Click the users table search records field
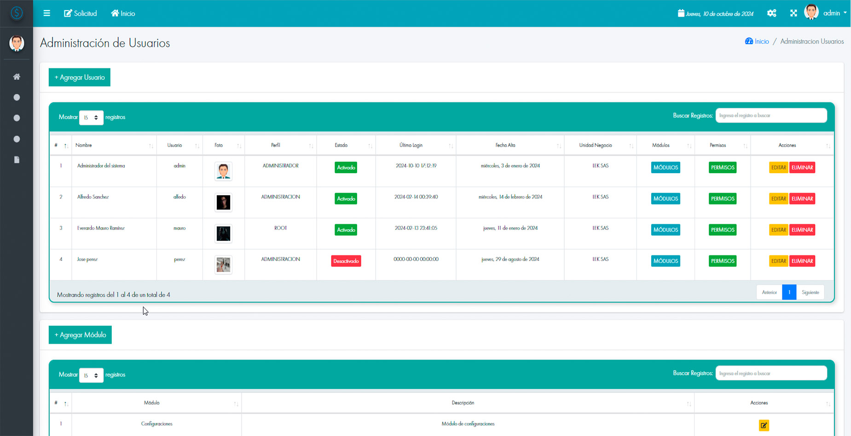 pos(771,115)
